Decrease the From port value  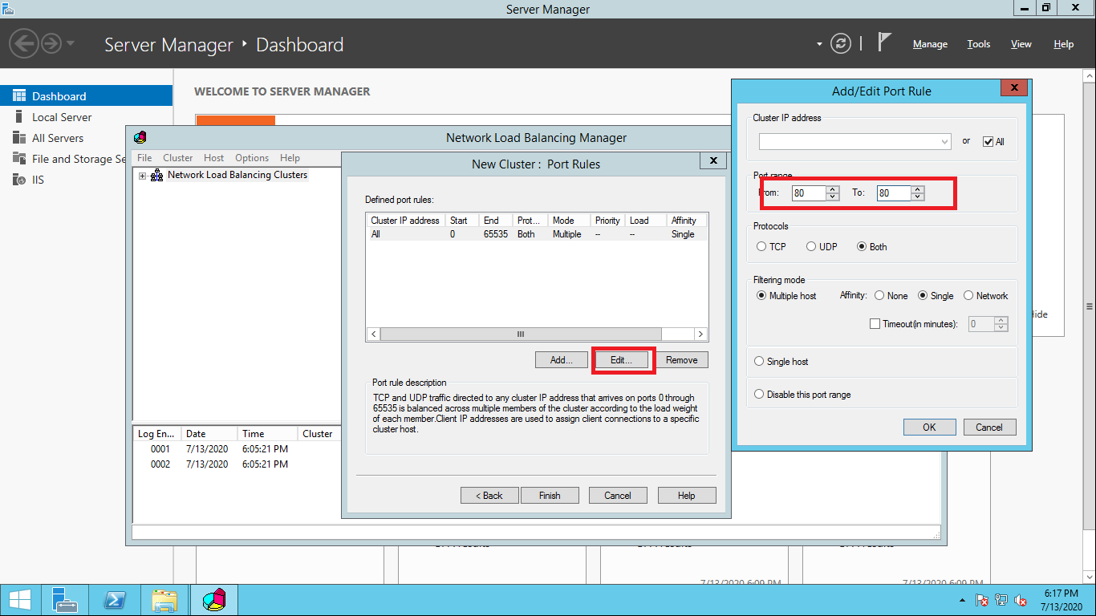click(x=833, y=197)
